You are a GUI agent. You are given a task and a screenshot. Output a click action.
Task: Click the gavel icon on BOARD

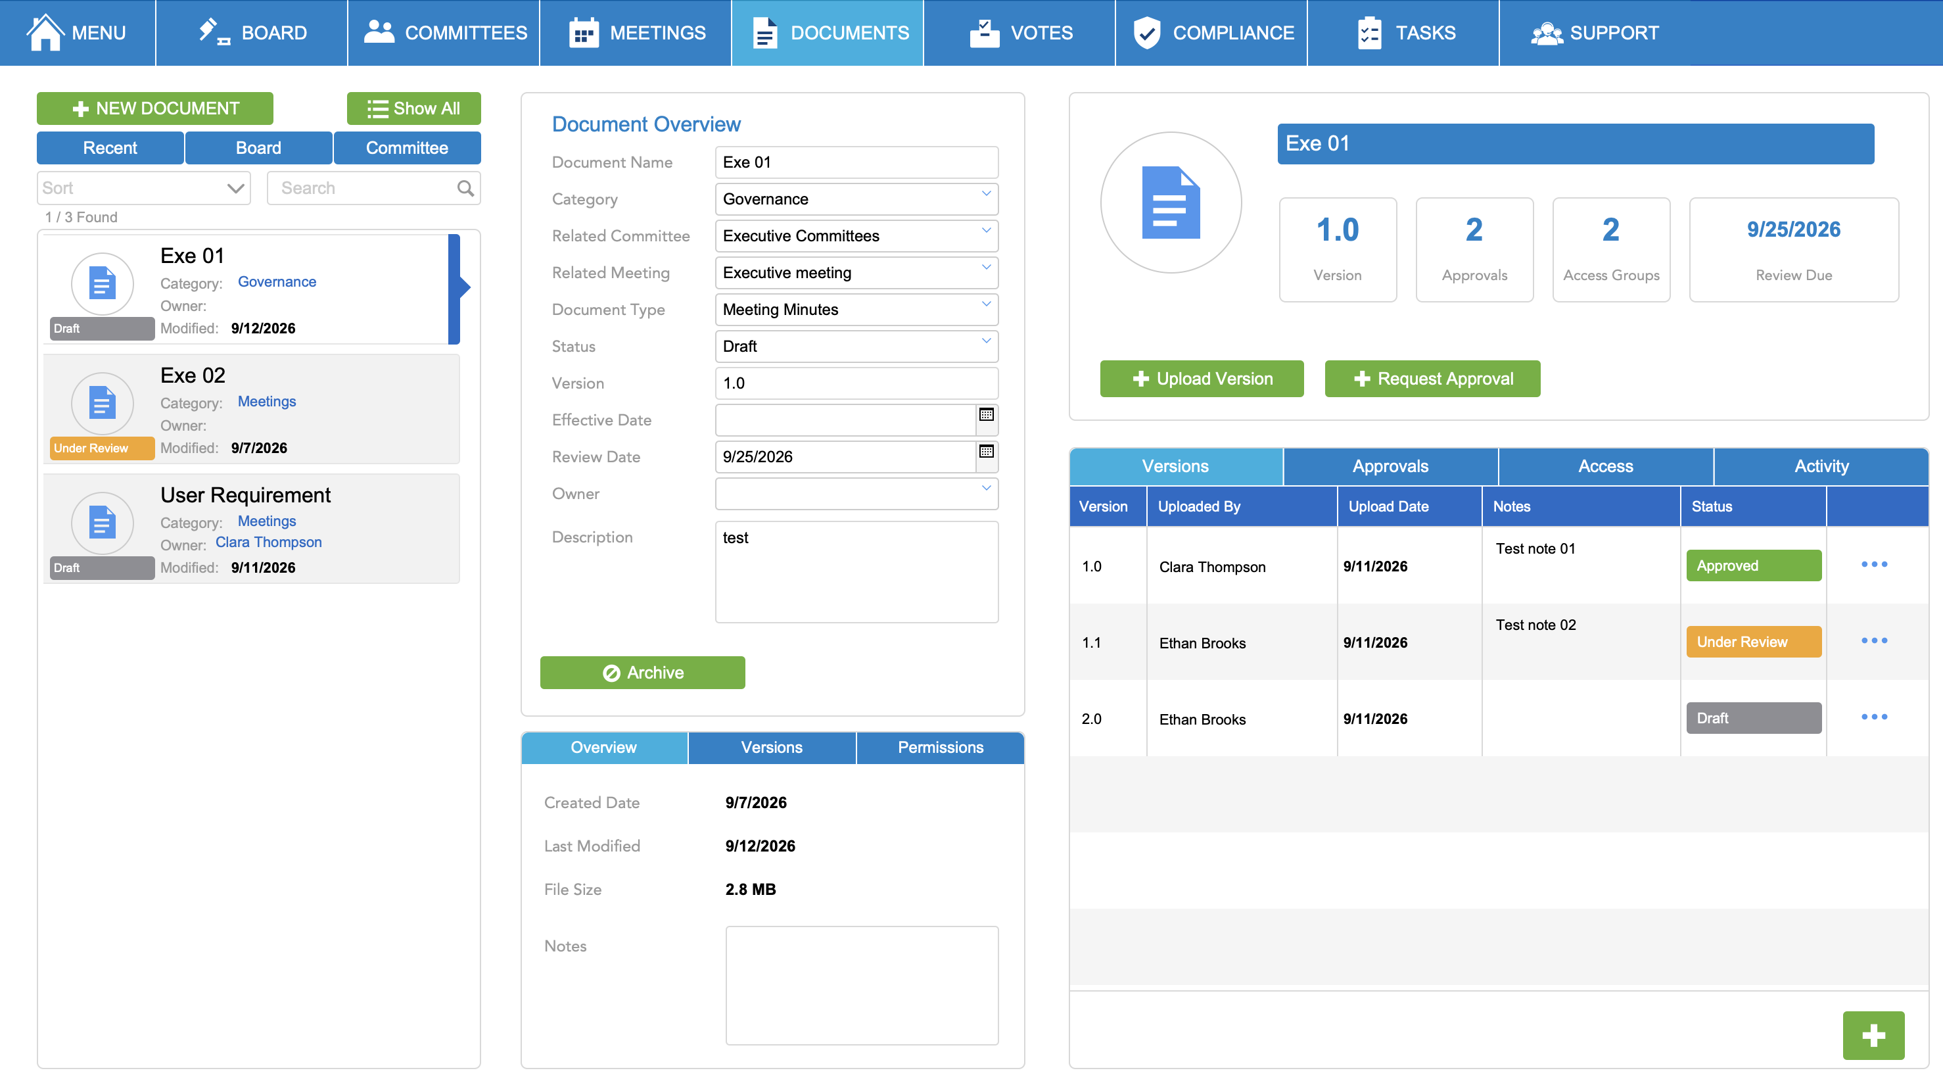tap(214, 32)
